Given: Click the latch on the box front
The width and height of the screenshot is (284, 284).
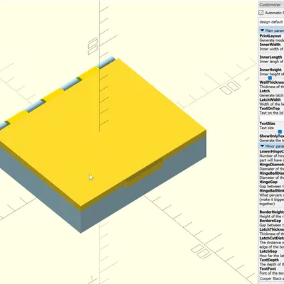Looking at the screenshot, I should pos(144,174).
